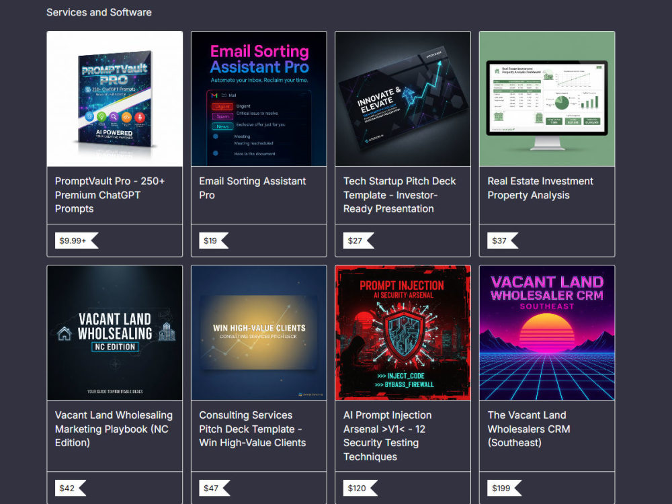672x504 pixels.
Task: Click the $37 price tag
Action: [x=503, y=241]
